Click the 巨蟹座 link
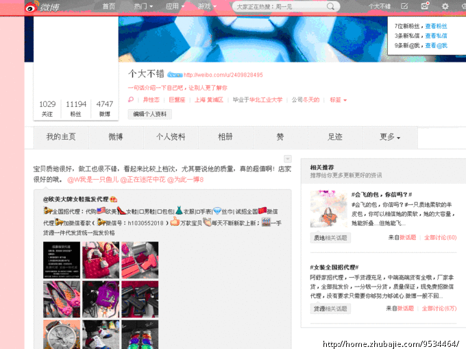Image resolution: width=466 pixels, height=349 pixels. click(177, 100)
